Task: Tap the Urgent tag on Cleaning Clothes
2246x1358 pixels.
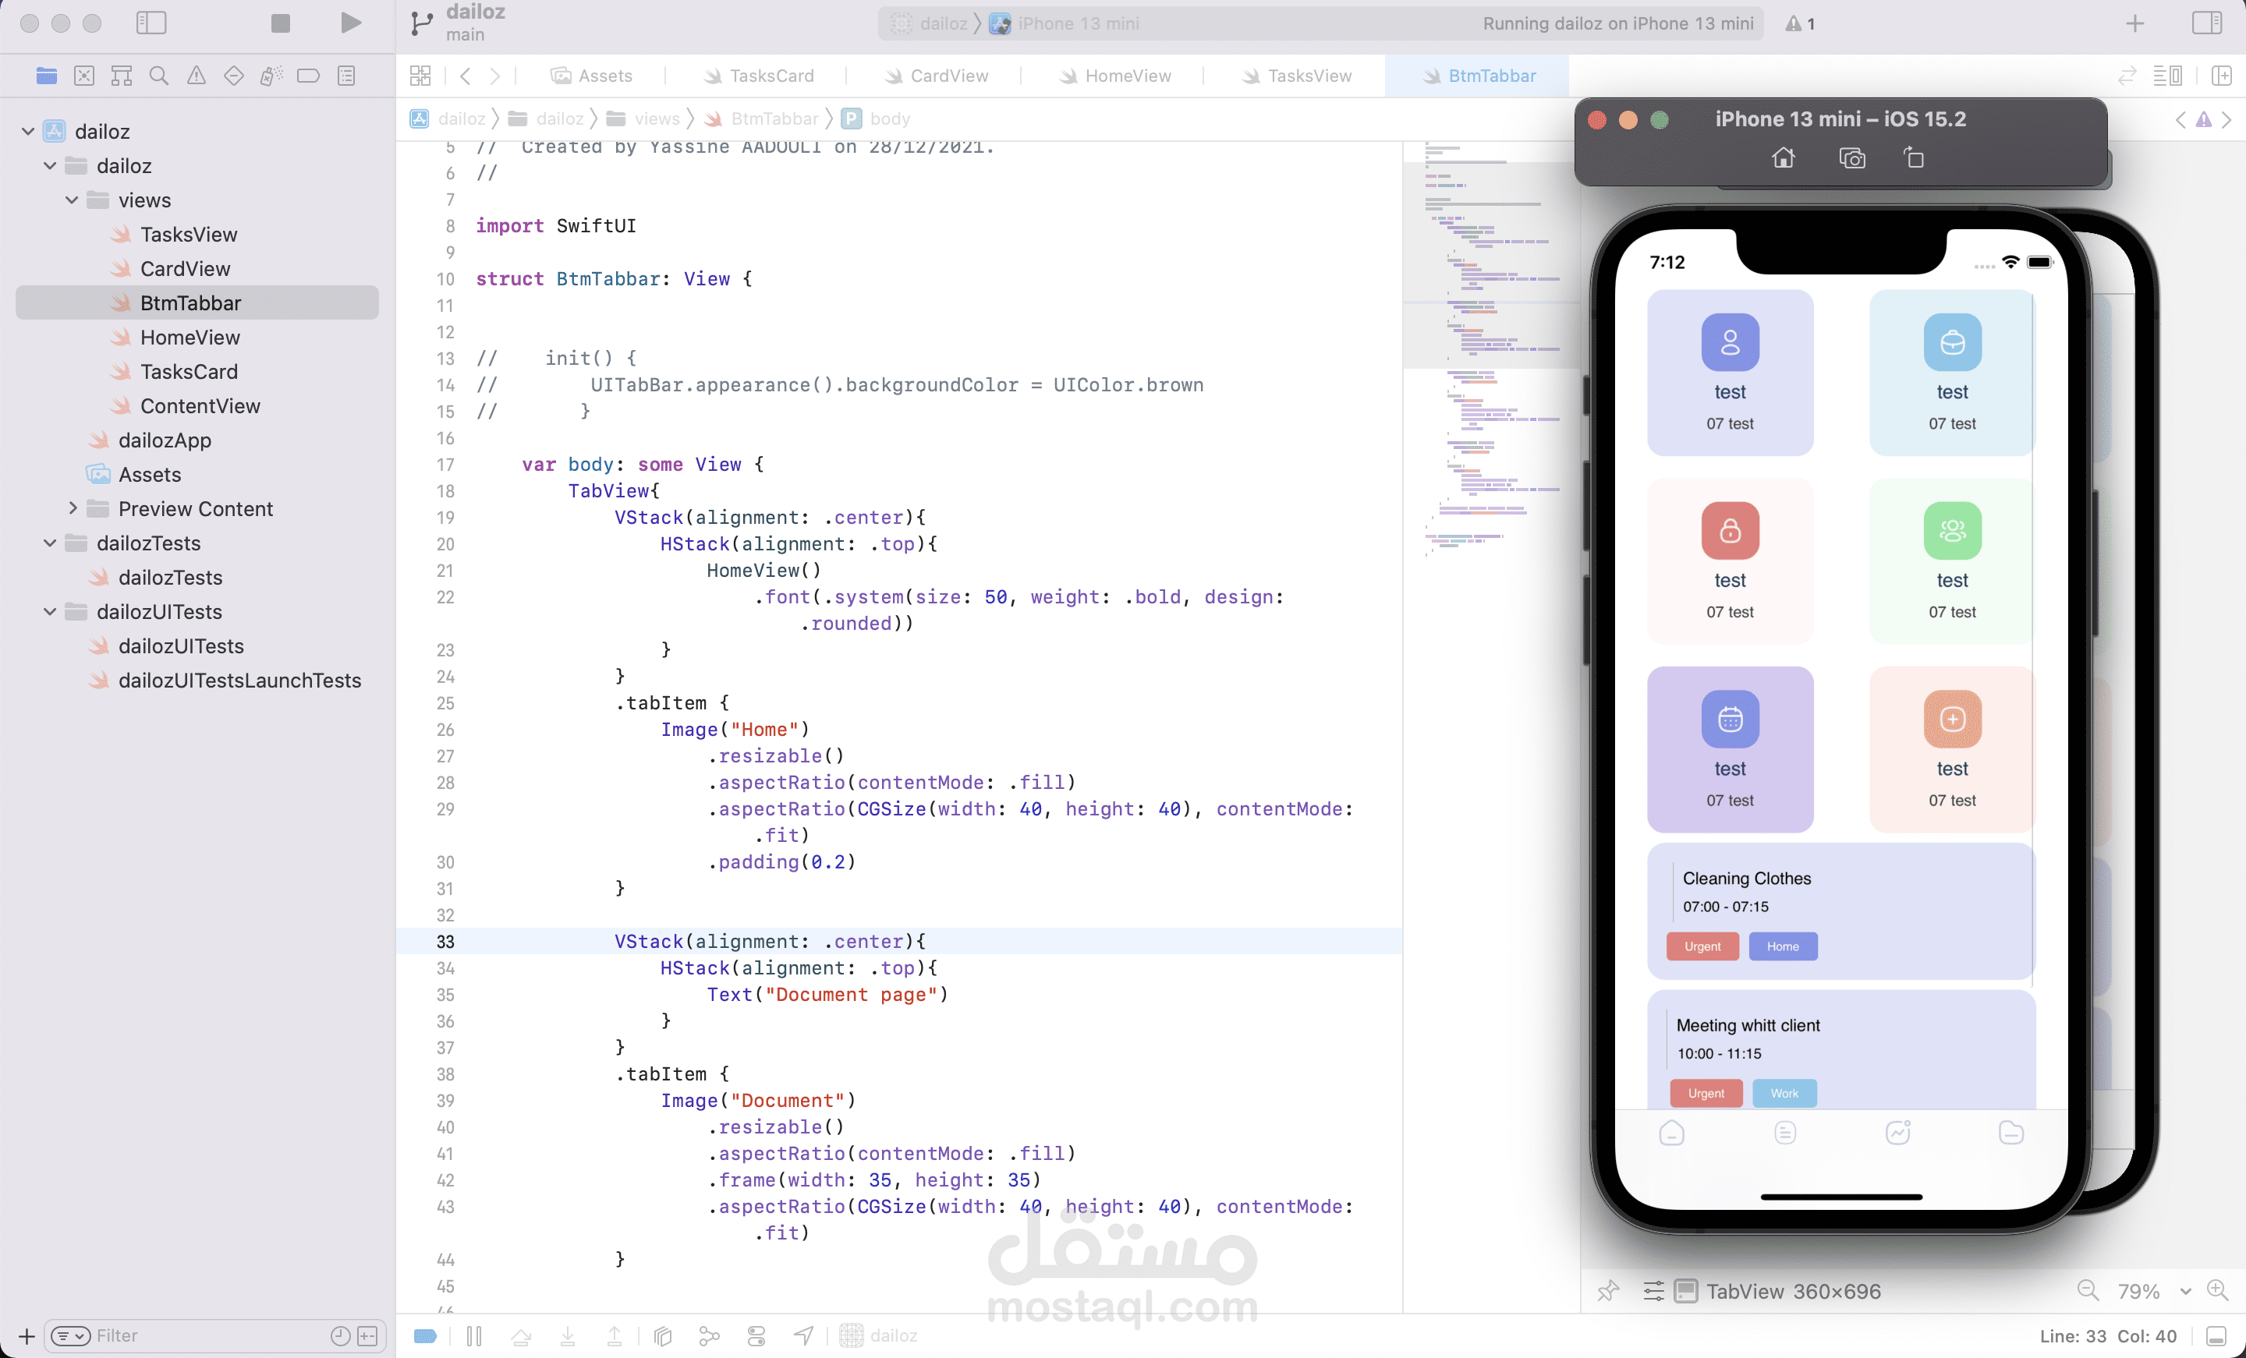Action: tap(1702, 946)
